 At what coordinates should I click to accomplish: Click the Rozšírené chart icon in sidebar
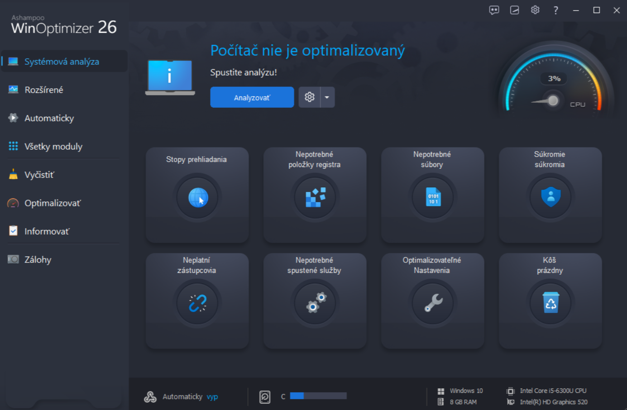point(13,90)
